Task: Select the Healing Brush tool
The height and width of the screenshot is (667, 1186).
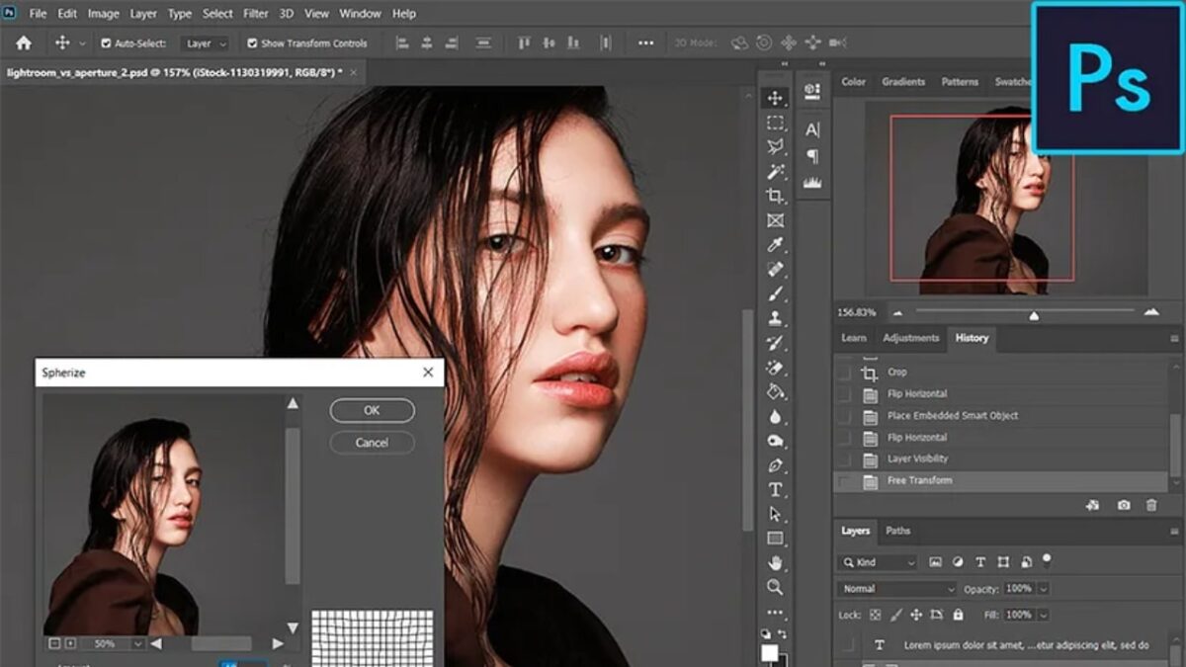Action: click(776, 270)
